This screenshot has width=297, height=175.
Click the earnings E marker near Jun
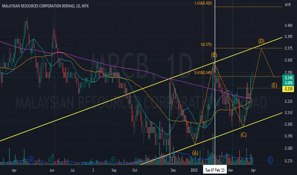tap(51, 160)
